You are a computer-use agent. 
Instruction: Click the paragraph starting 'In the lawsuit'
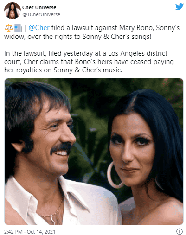89,62
